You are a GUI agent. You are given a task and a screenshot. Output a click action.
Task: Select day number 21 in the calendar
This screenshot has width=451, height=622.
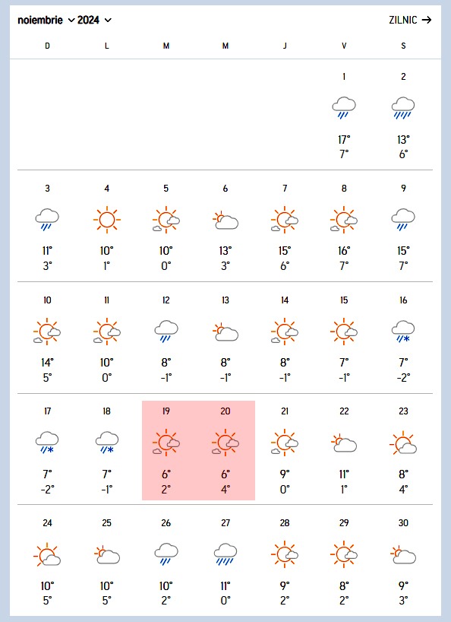click(x=285, y=411)
